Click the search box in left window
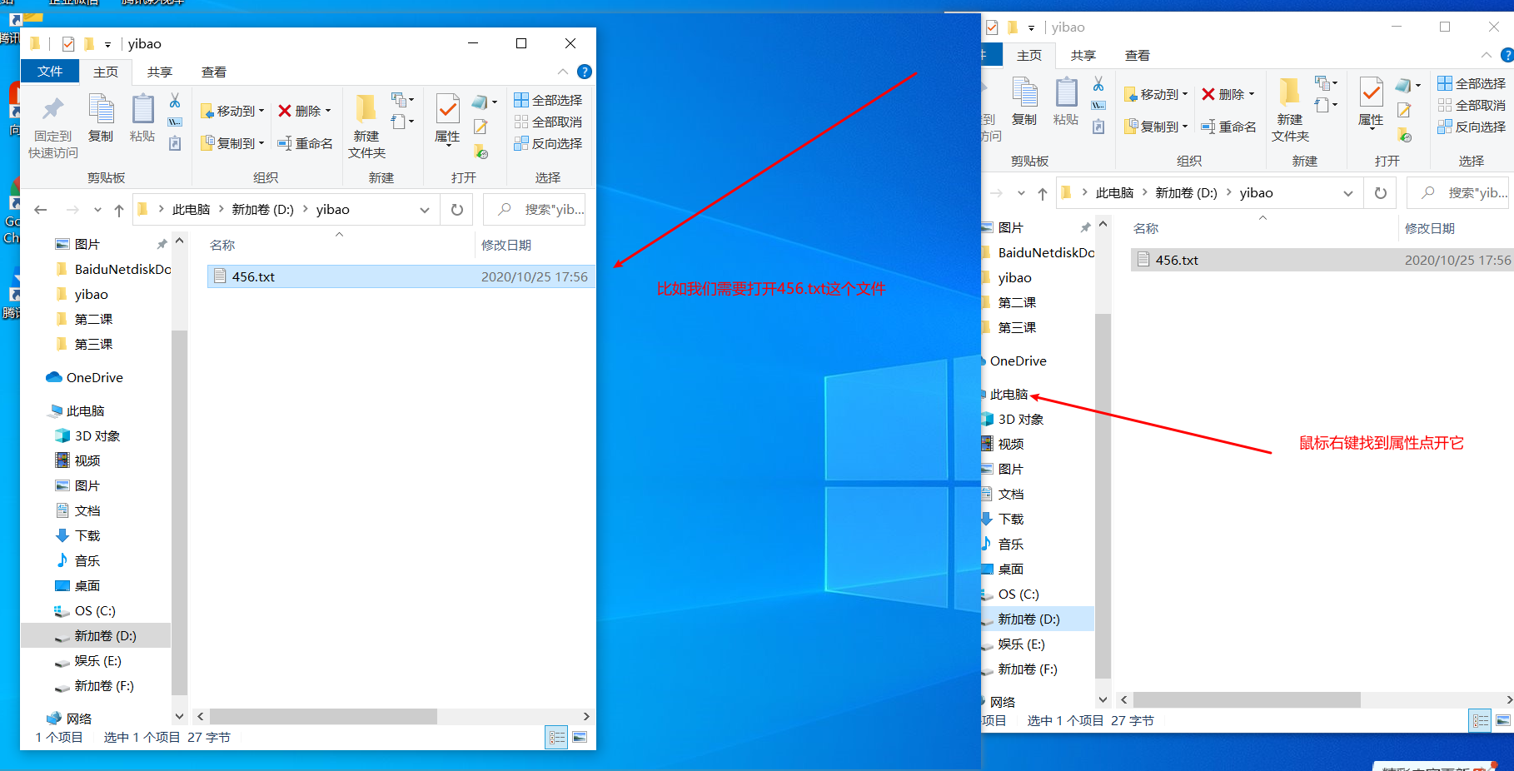 coord(535,210)
